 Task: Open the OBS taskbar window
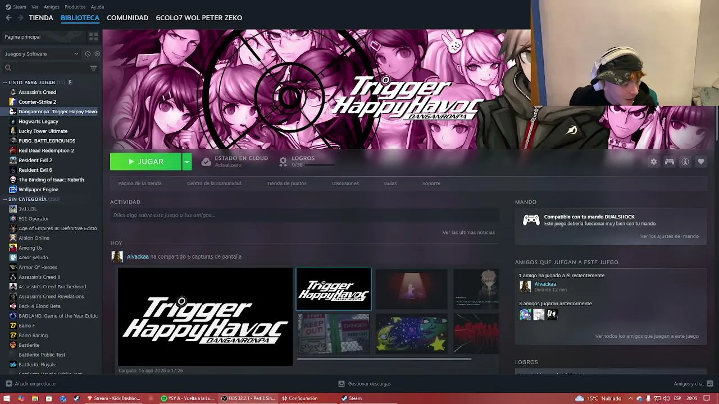click(x=248, y=398)
